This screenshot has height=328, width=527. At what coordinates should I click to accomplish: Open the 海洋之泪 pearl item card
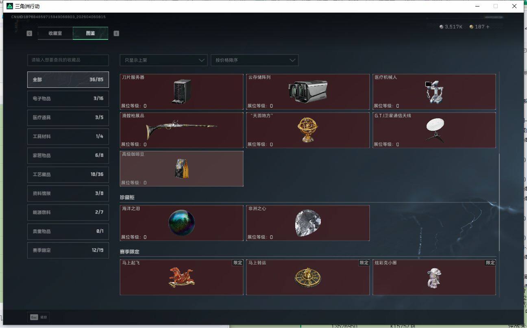pyautogui.click(x=182, y=223)
